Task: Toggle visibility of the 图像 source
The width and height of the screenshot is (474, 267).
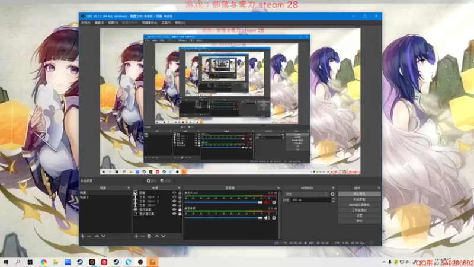Action: [174, 192]
